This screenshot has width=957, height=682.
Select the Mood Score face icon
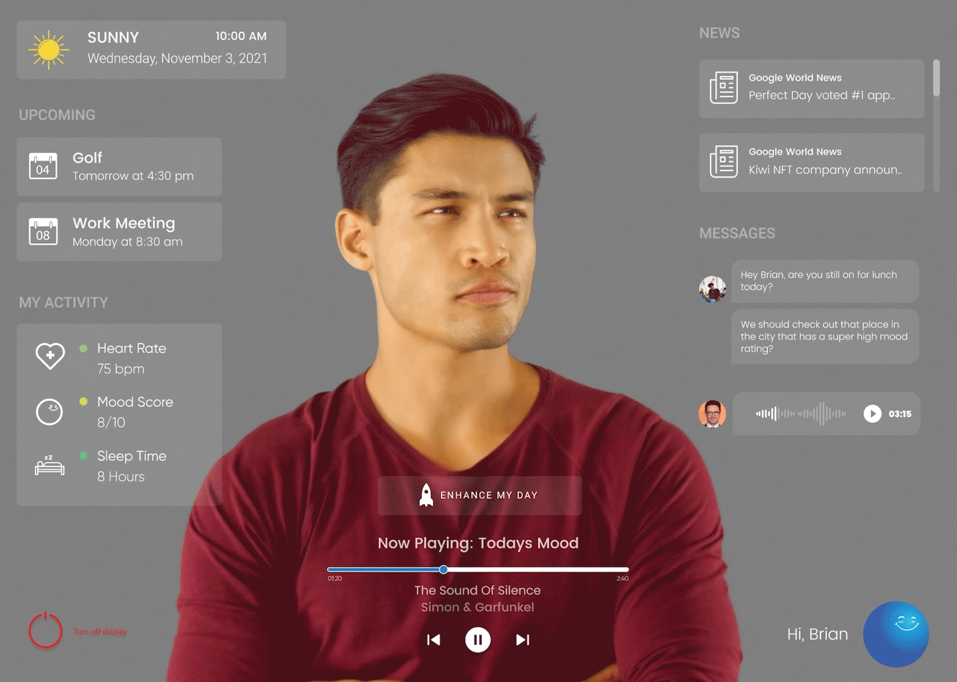(49, 412)
